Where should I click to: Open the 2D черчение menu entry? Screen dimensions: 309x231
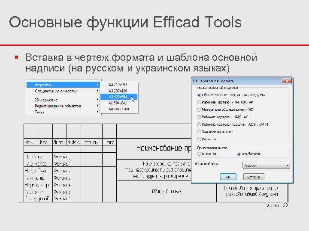[x=63, y=100]
